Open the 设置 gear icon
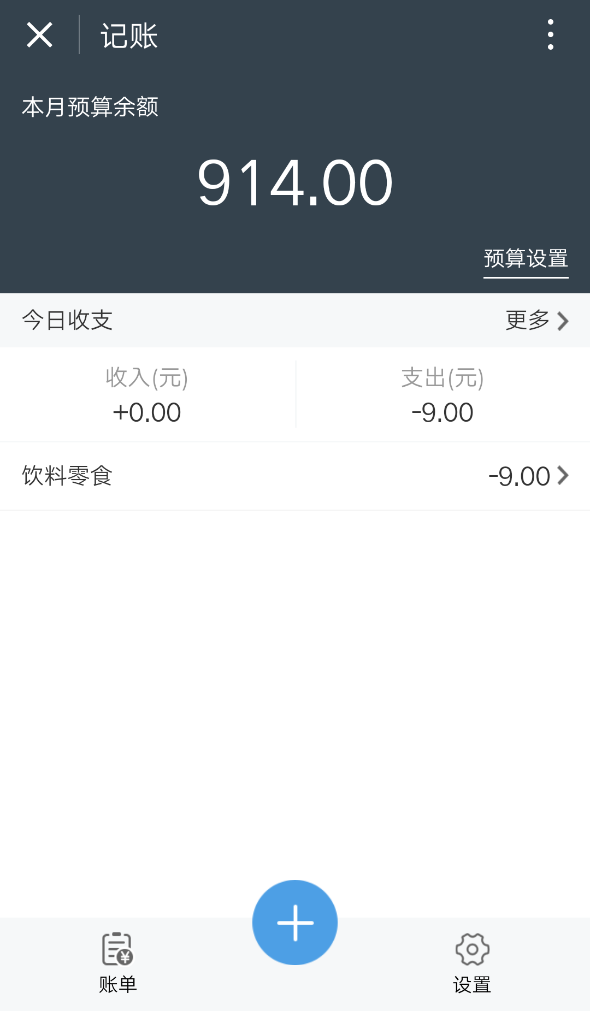 [472, 949]
